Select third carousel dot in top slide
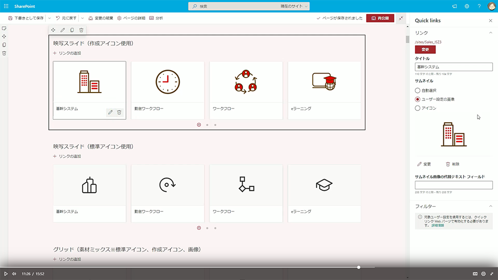Screen dimensions: 498x280 pos(215,125)
